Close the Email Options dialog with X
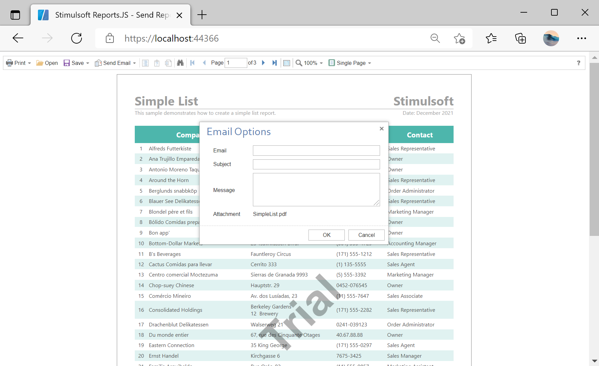Viewport: 599px width, 366px height. pyautogui.click(x=382, y=129)
